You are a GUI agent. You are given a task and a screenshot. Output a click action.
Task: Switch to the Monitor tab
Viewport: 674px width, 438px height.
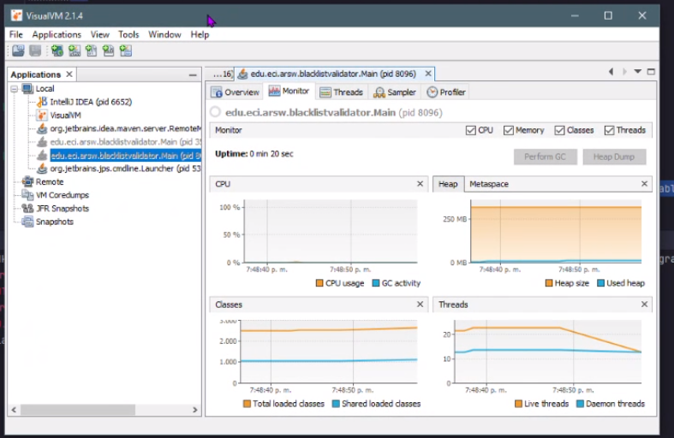(289, 91)
